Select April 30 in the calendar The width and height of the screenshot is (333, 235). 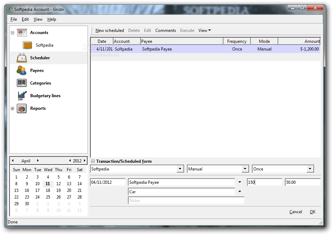tap(27, 204)
